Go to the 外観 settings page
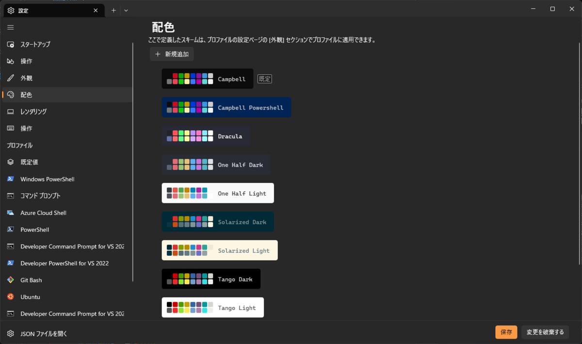Viewport: 582px width, 344px height. pos(67,78)
